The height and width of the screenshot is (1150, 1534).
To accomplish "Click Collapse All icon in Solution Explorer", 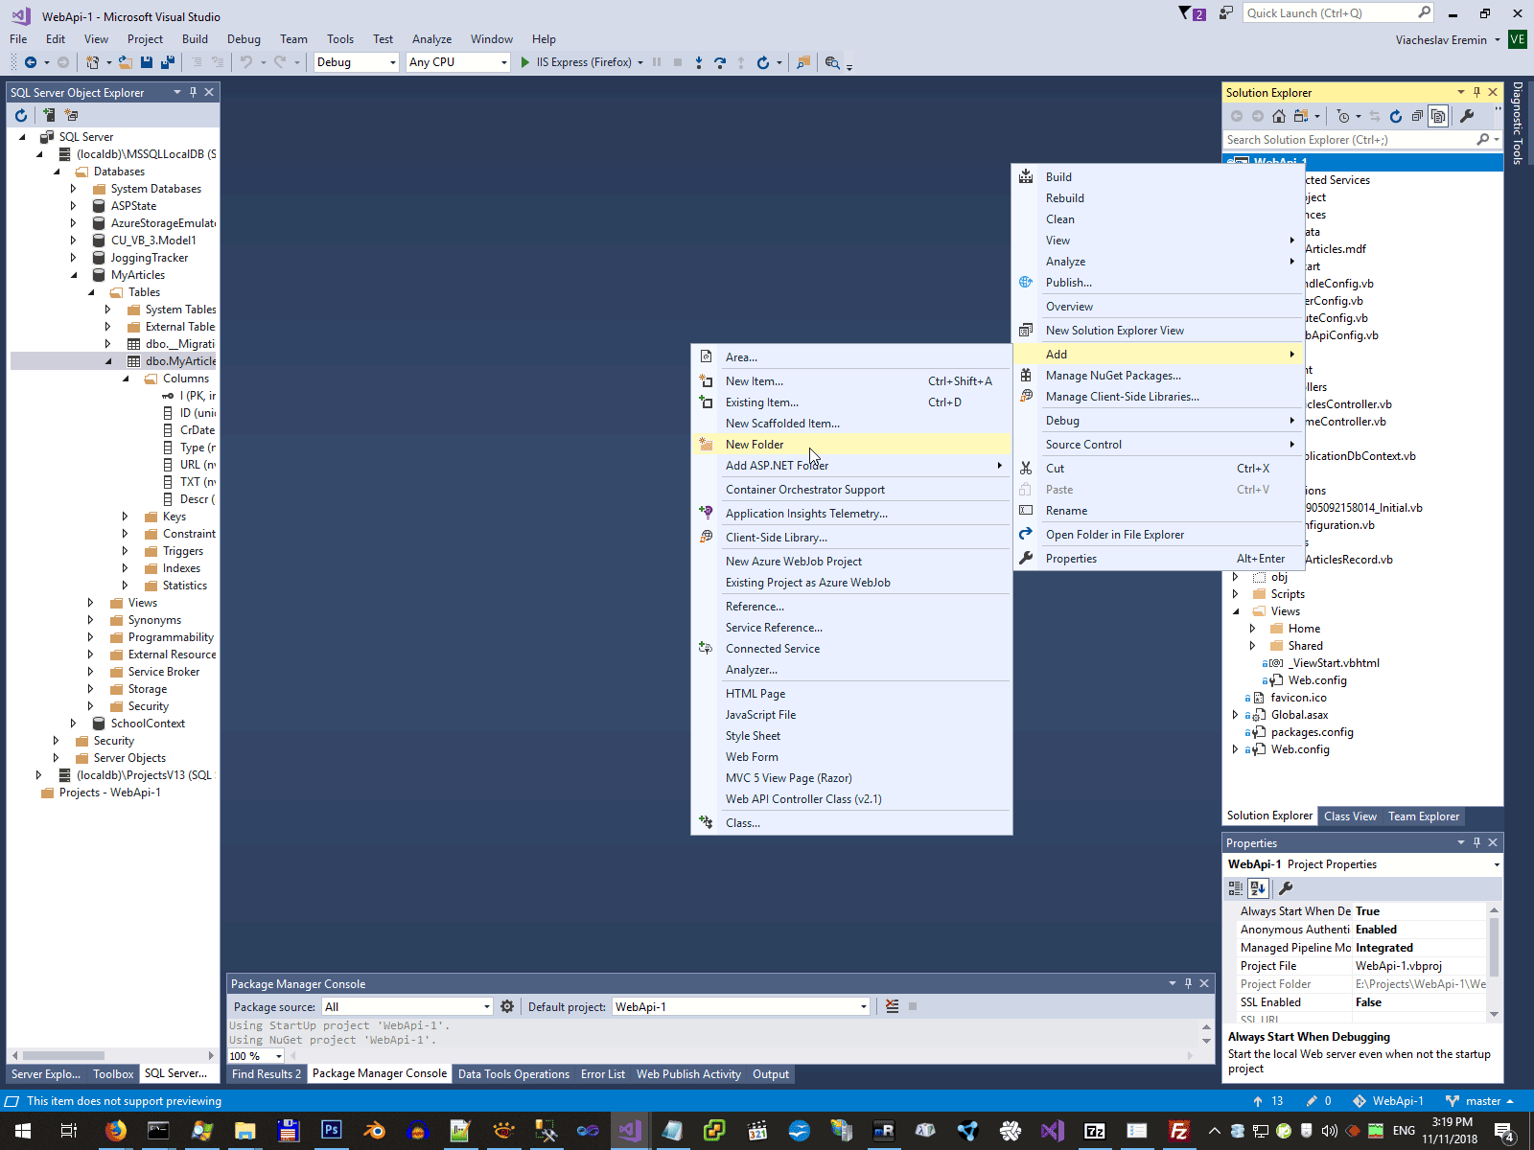I will click(x=1417, y=116).
